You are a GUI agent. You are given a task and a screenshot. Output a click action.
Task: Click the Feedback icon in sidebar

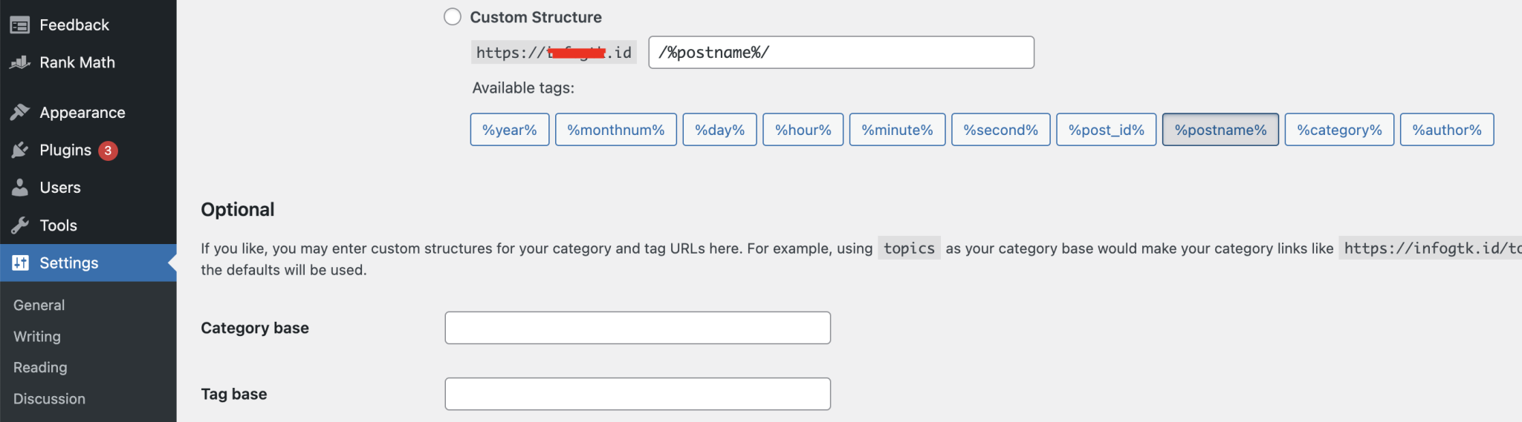[x=20, y=25]
